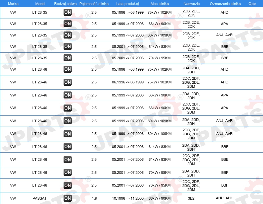The width and height of the screenshot is (263, 204).
Task: Click 2DB, 2DE, 2DK body cell in the AHD row
Action: pyautogui.click(x=191, y=13)
